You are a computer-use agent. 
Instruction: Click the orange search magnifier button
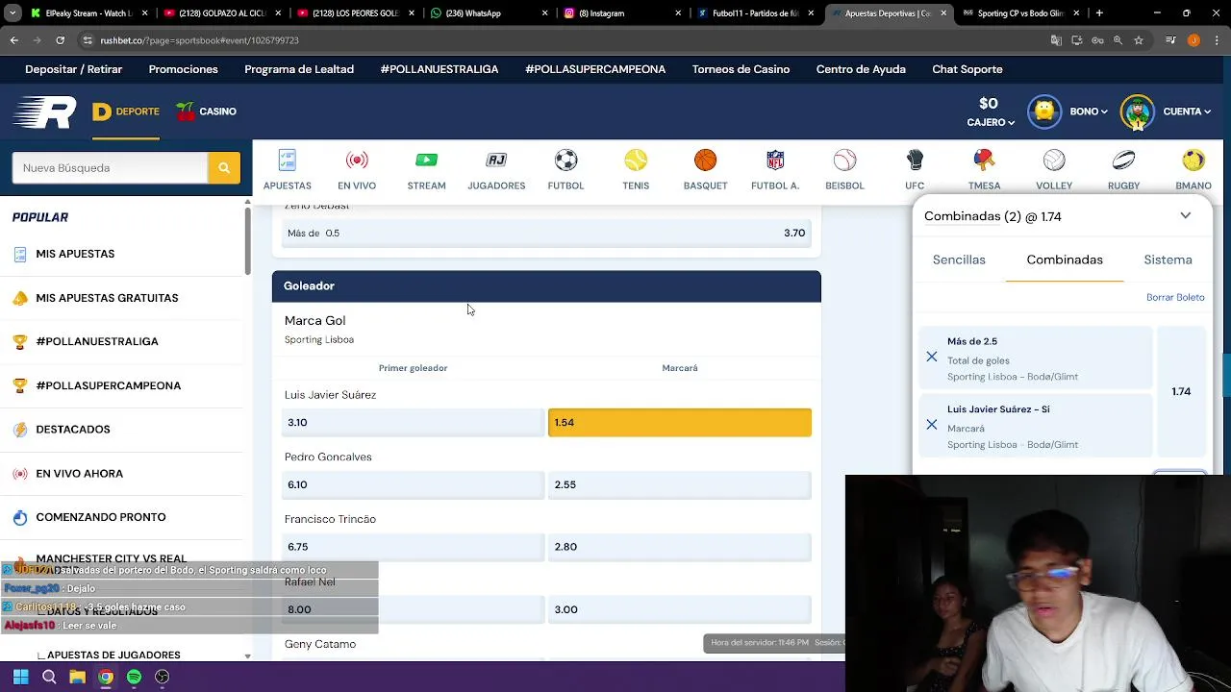(x=224, y=168)
